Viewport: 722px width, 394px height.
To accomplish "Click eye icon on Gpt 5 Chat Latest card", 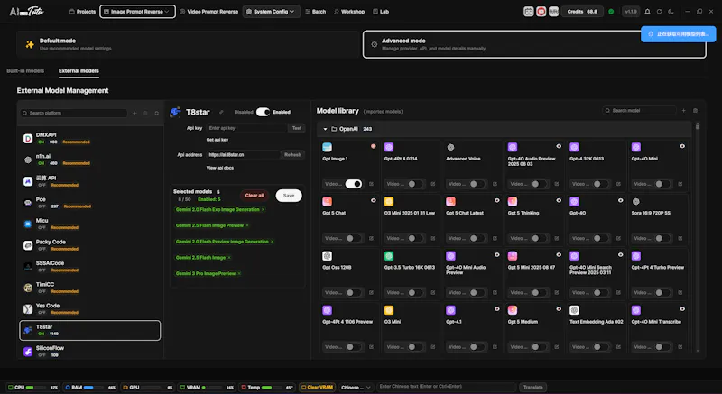I will 497,200.
